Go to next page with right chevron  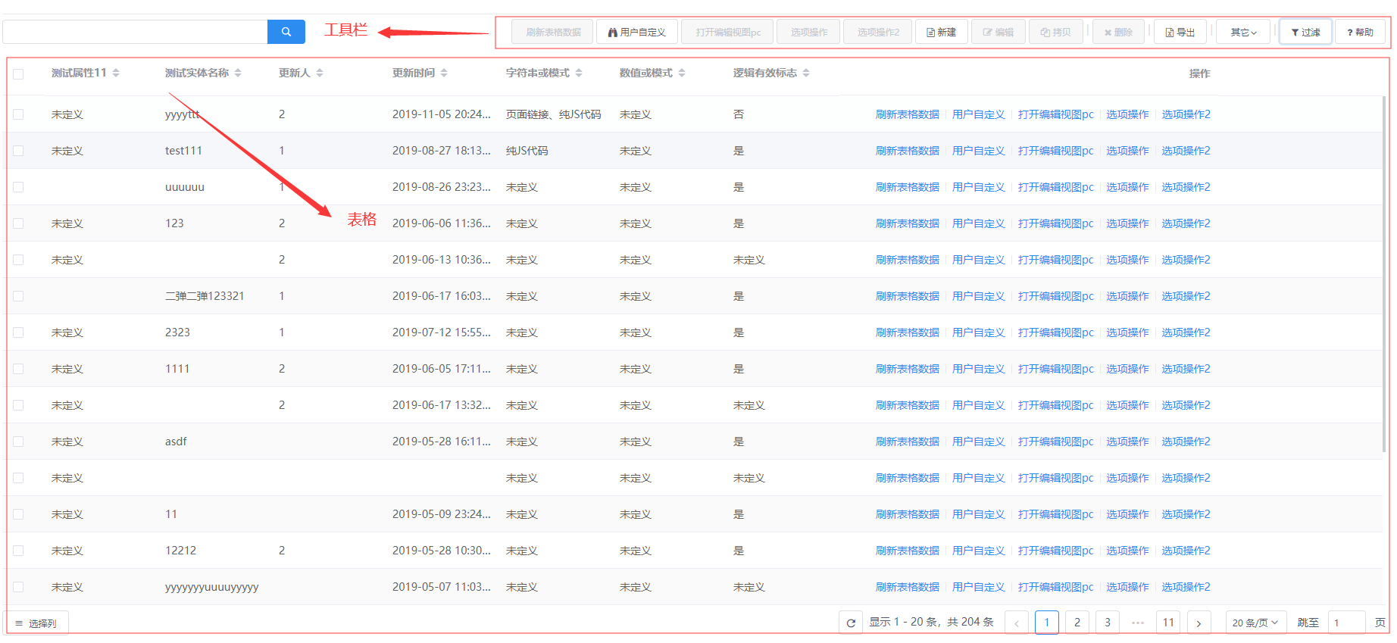1199,623
